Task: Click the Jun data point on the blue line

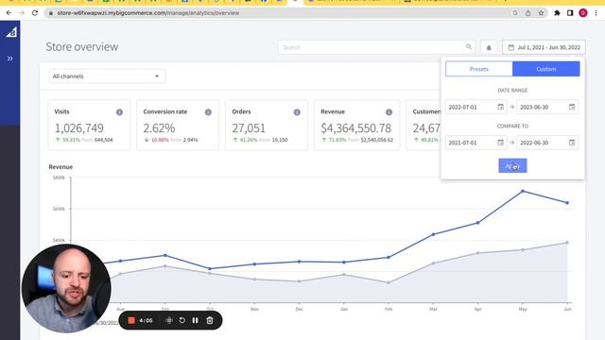Action: (x=567, y=203)
